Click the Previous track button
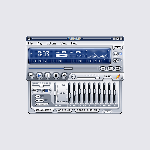Image resolution: width=150 pixels, height=150 pixels. pos(31,76)
